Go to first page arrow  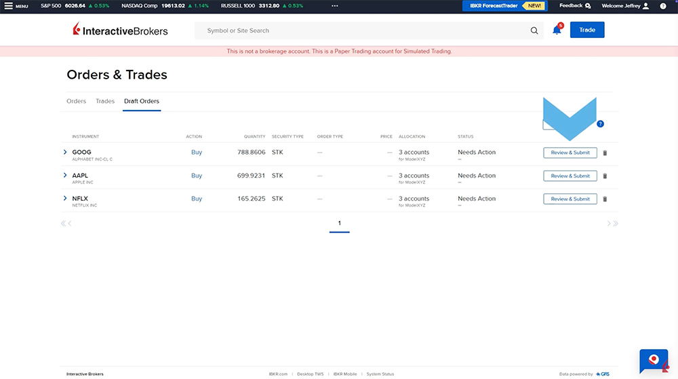point(63,224)
